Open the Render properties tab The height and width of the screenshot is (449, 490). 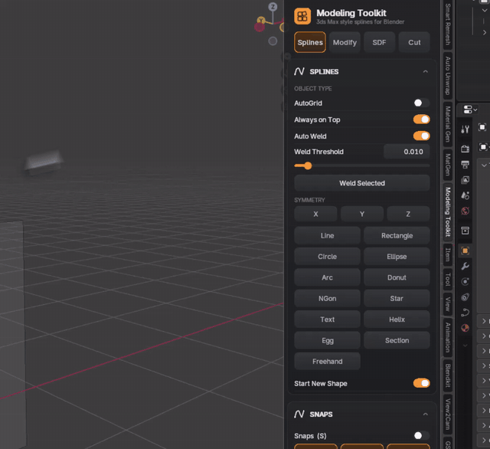(465, 149)
